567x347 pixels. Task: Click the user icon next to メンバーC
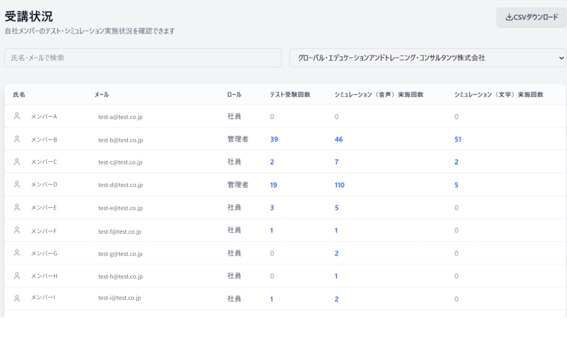click(x=17, y=162)
